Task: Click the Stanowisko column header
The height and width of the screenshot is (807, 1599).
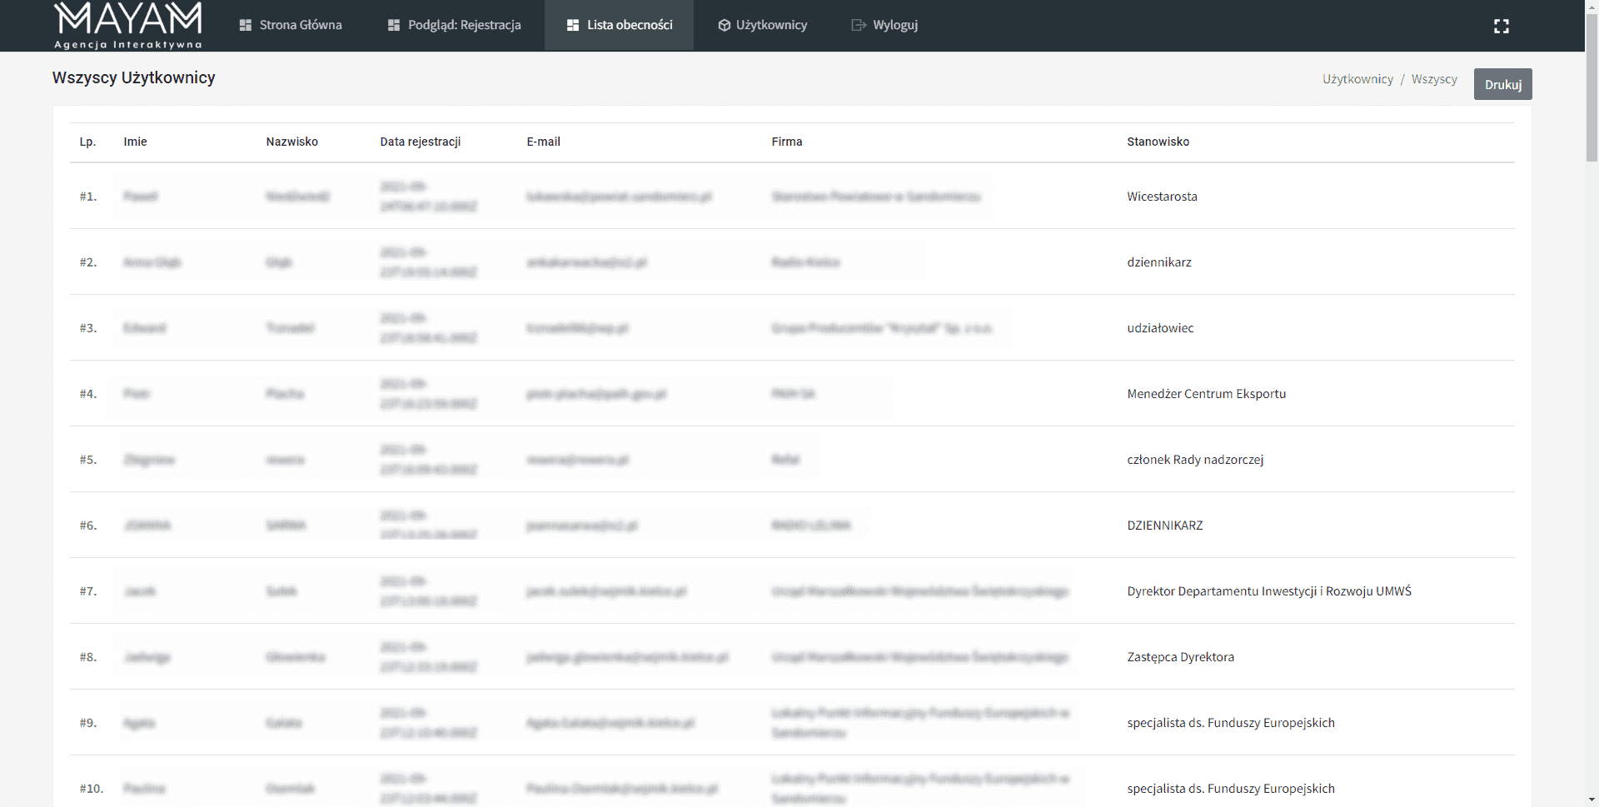Action: (1158, 142)
